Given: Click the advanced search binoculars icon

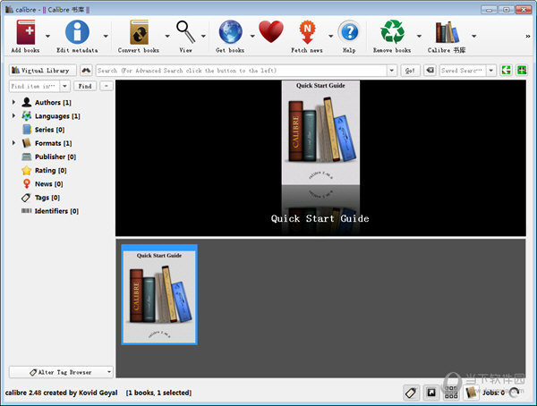Looking at the screenshot, I should point(86,71).
